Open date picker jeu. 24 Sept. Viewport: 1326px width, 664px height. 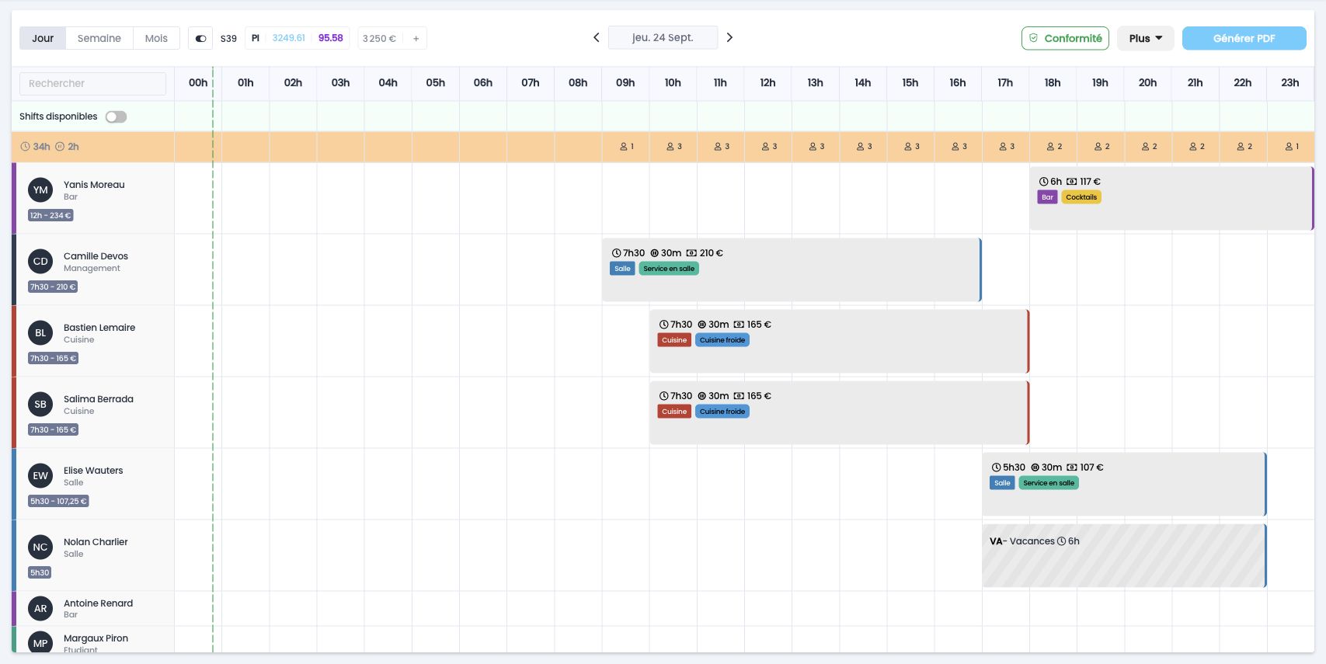(663, 37)
